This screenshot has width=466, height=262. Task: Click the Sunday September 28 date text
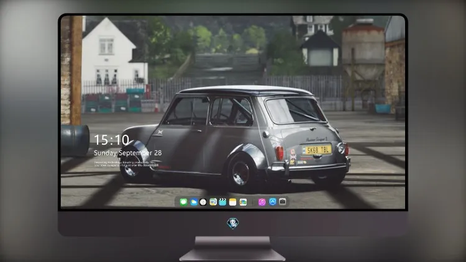point(128,153)
